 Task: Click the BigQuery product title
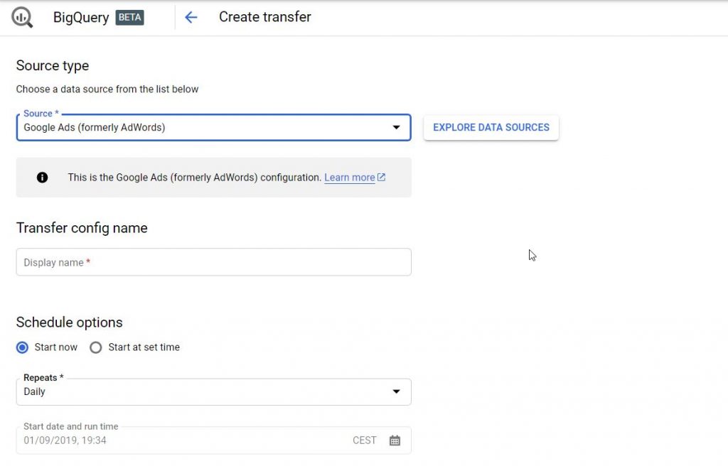coord(81,17)
